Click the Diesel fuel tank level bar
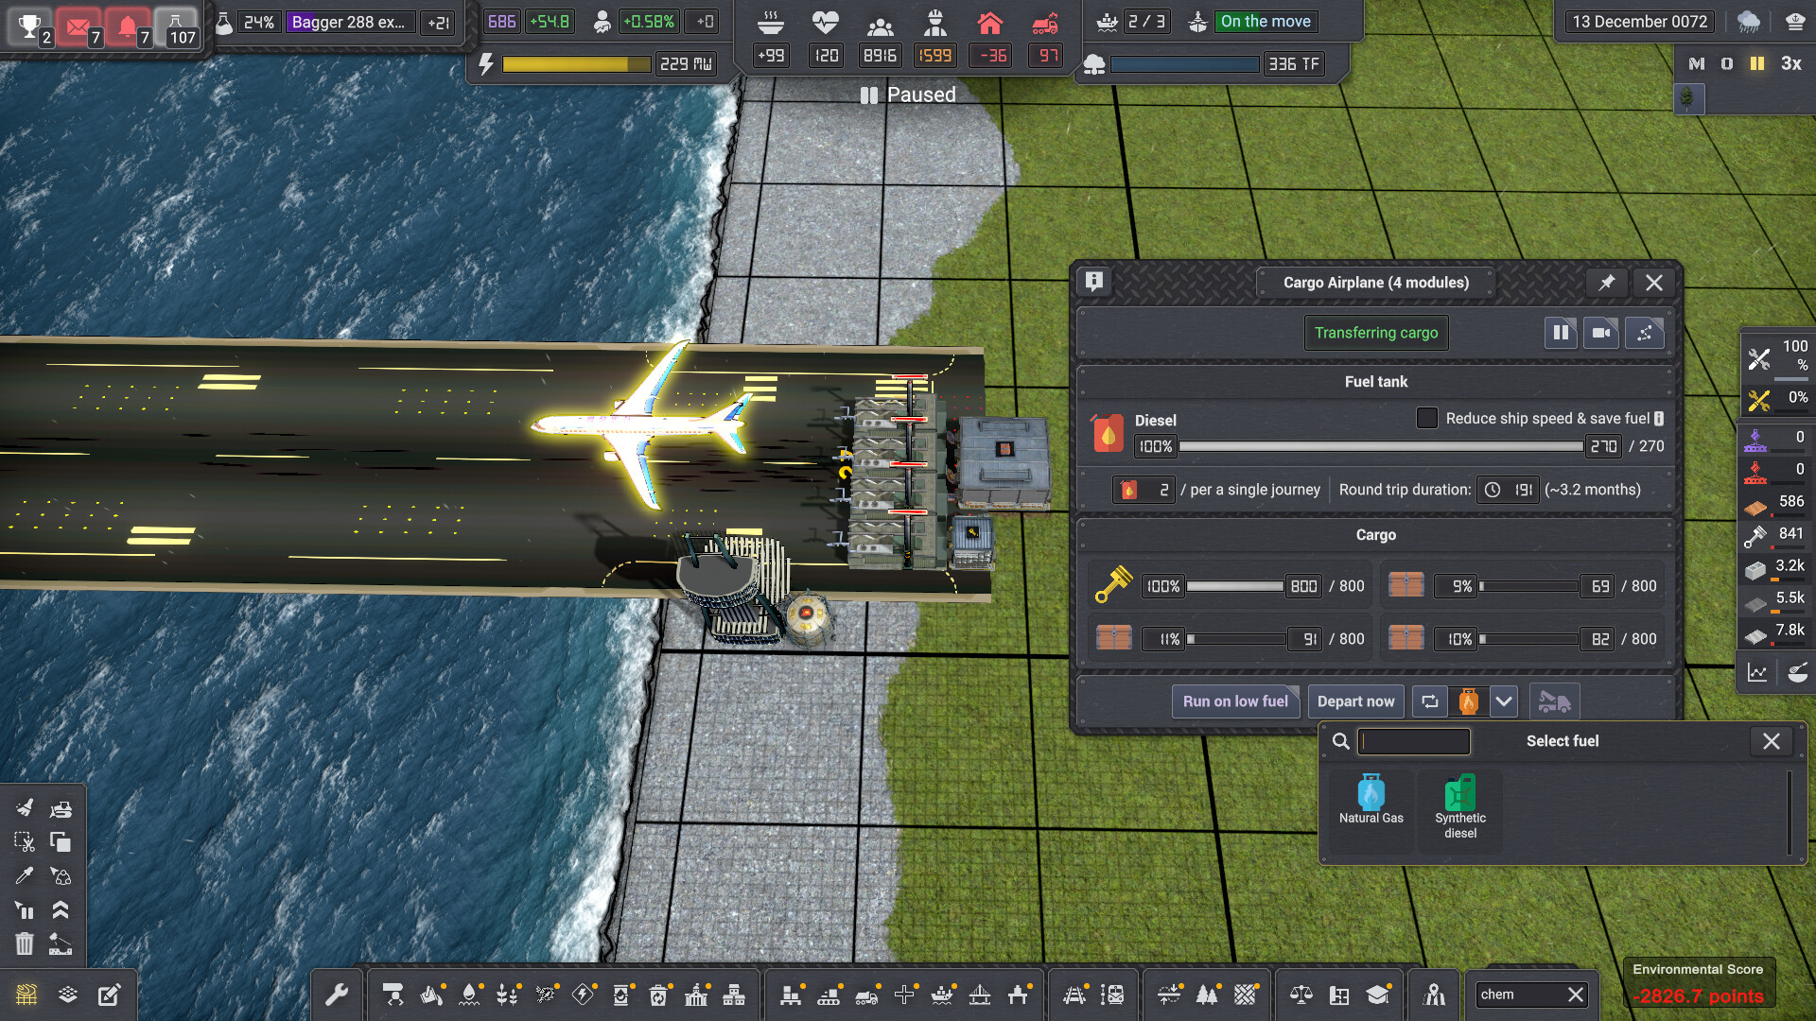 (1380, 446)
